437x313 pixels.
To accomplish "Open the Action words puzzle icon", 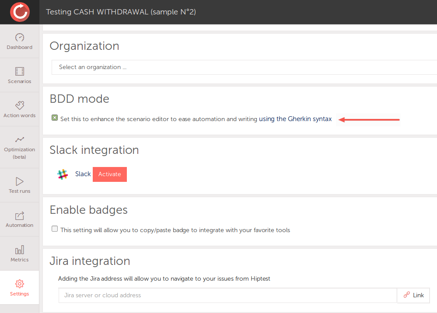I will tap(20, 105).
